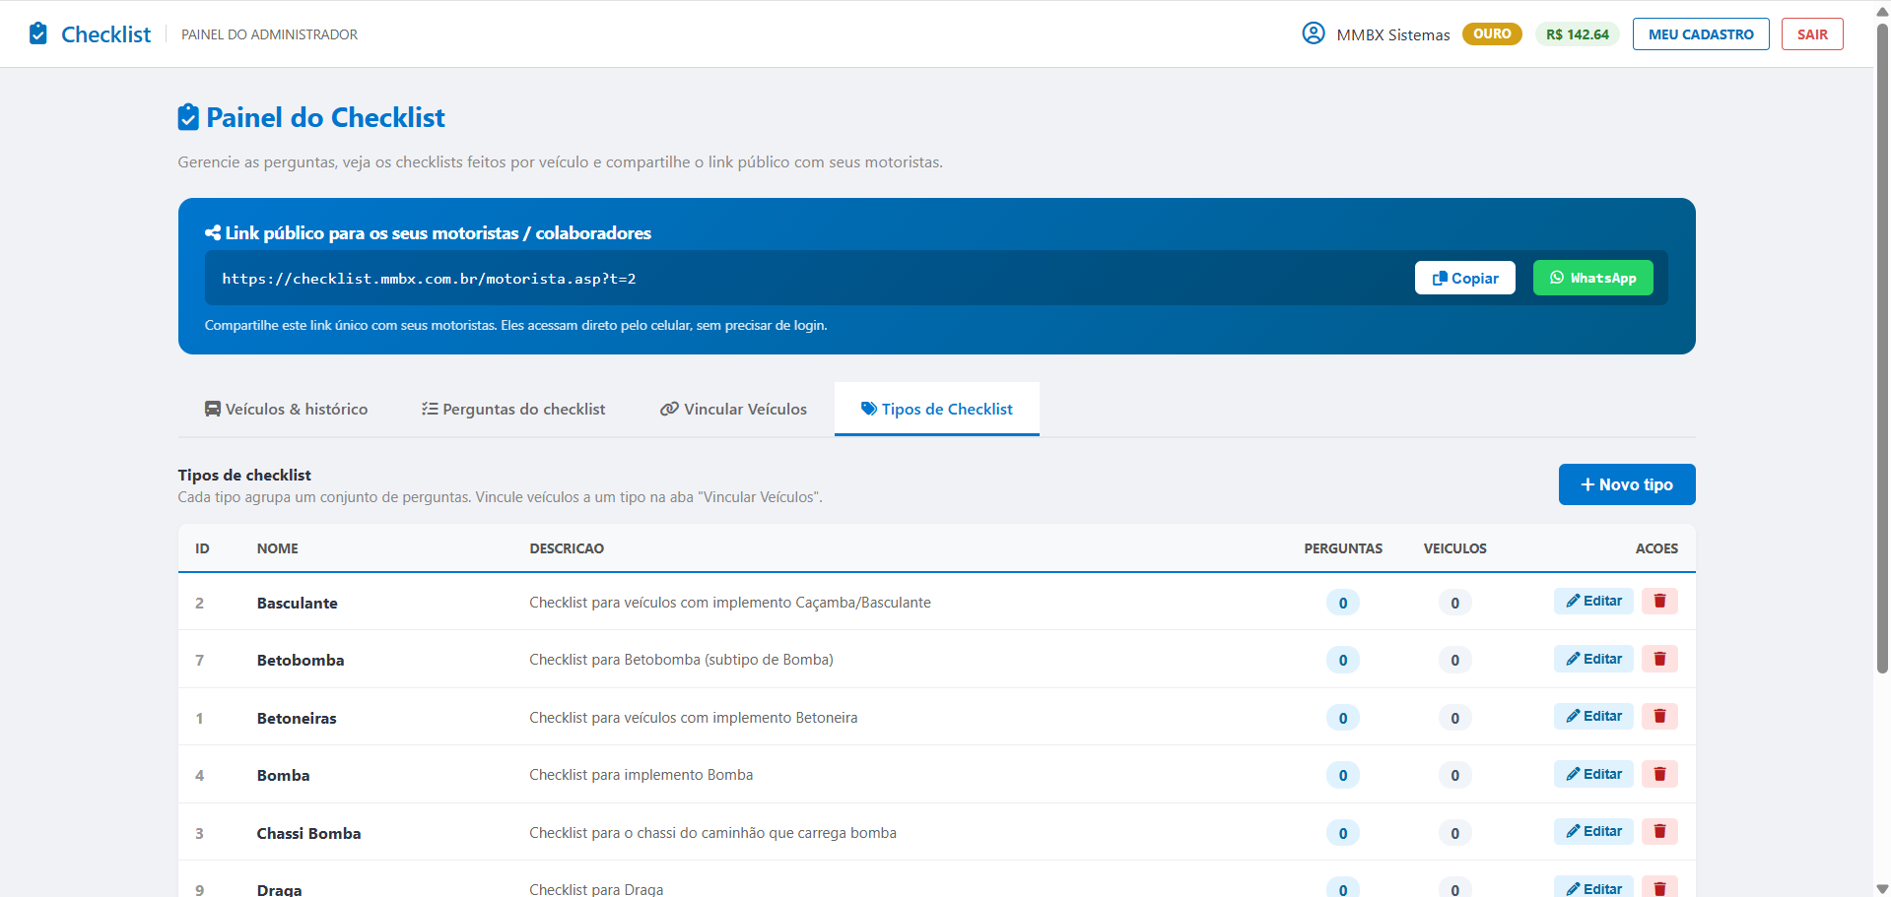Click 'Checklist para implemento Bomba' description
The height and width of the screenshot is (897, 1891).
(641, 775)
